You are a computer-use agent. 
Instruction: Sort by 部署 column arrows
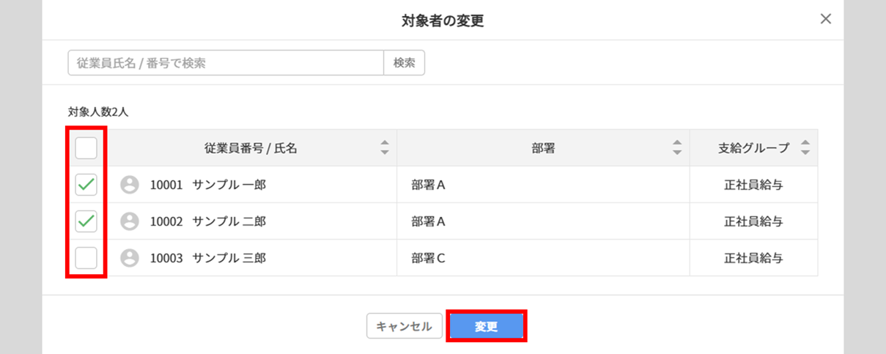tap(677, 147)
